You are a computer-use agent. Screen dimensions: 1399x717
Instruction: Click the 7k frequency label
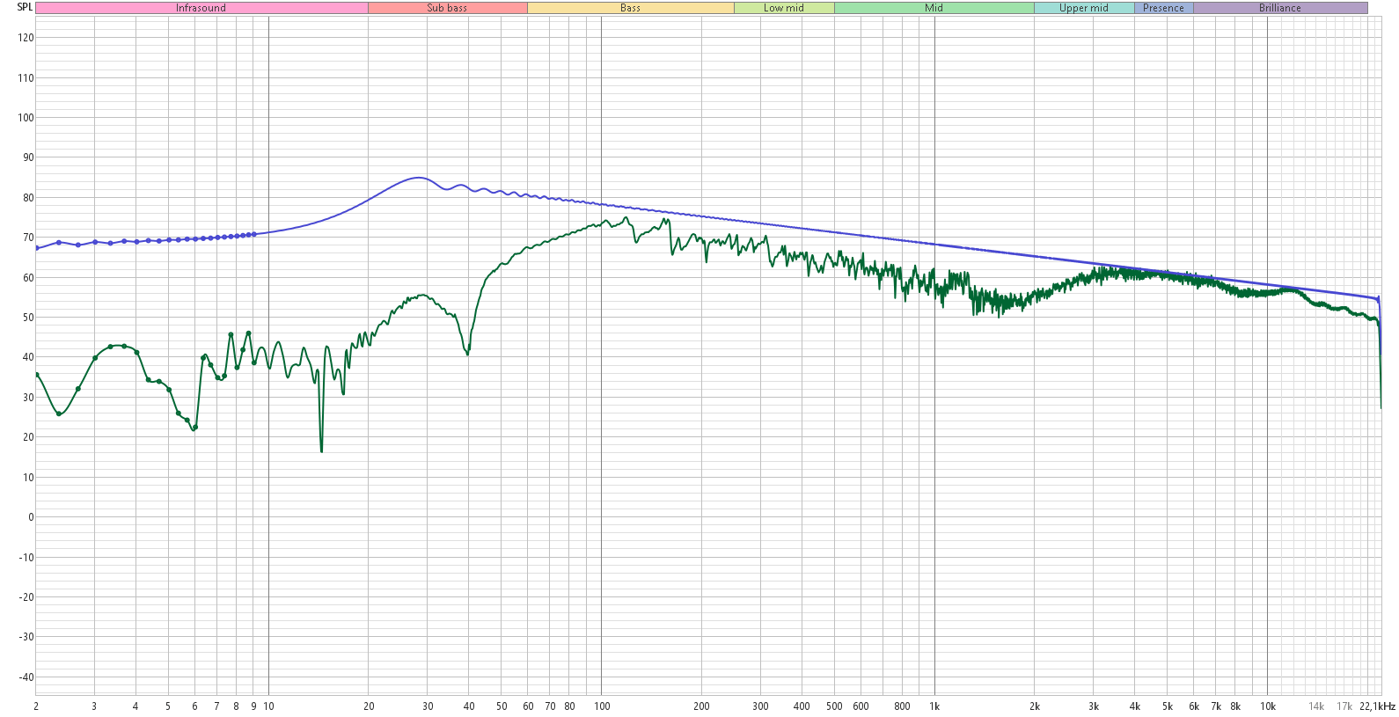pyautogui.click(x=1216, y=706)
